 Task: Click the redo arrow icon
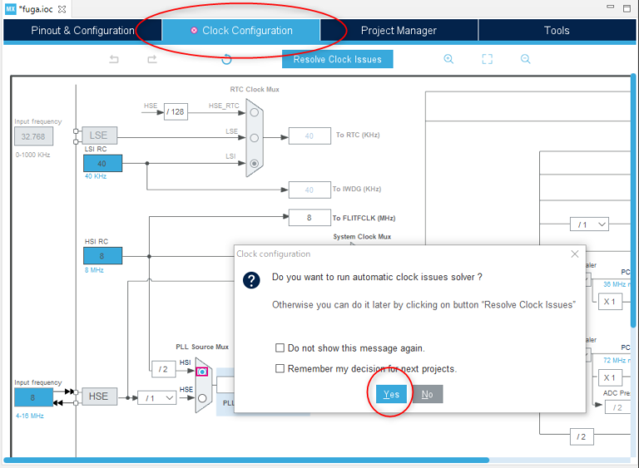(x=151, y=59)
